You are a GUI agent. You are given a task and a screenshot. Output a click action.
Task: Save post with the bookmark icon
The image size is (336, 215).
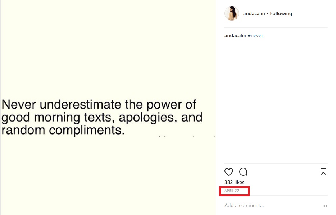[x=323, y=172]
